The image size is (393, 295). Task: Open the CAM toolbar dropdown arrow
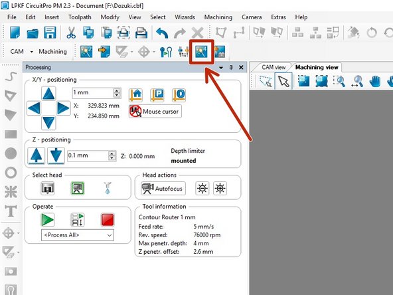point(32,52)
